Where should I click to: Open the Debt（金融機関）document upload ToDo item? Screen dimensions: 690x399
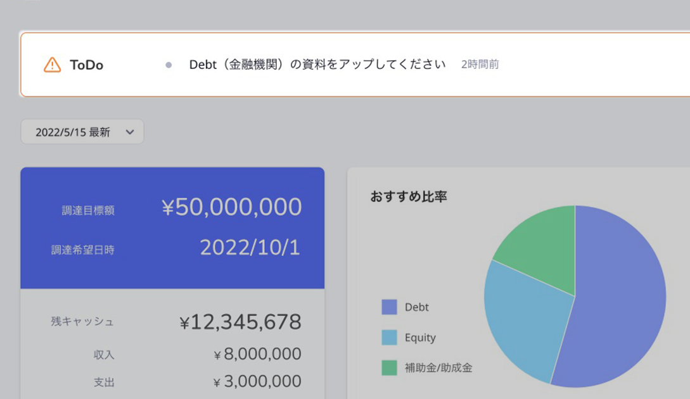[x=317, y=65]
